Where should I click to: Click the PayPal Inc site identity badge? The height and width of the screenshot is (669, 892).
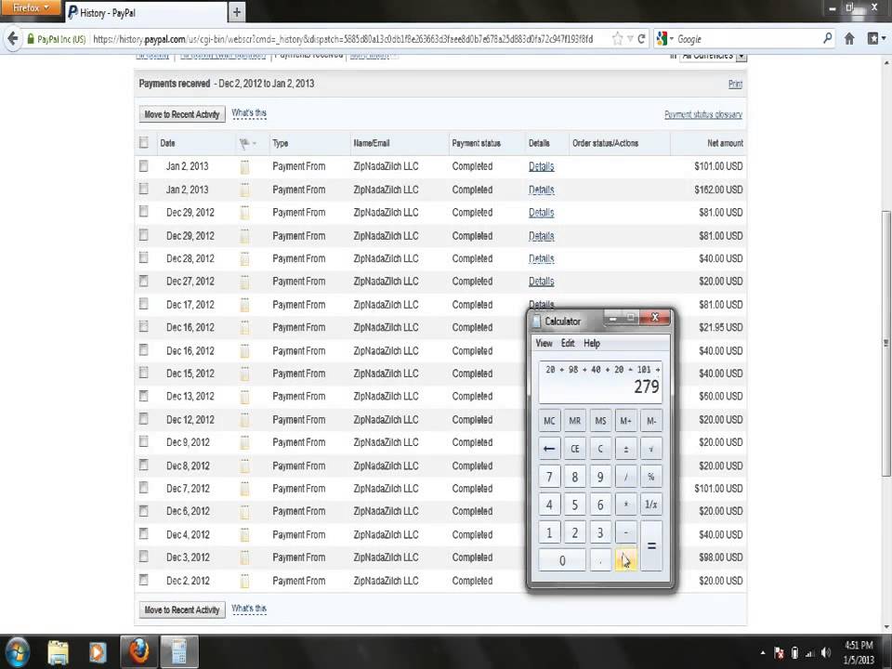[57, 39]
